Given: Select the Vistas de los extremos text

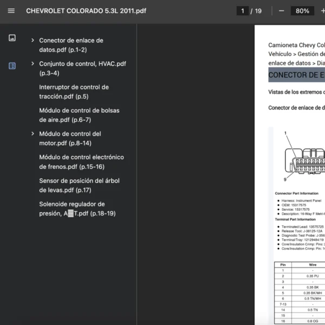Looking at the screenshot, I should point(297,92).
